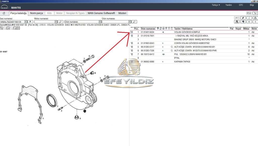Add 06.01283-5317 to cart

pos(132,47)
